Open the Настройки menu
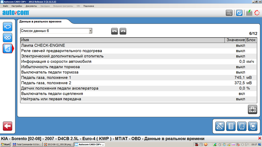This screenshot has width=262, height=147. [x=17, y=6]
